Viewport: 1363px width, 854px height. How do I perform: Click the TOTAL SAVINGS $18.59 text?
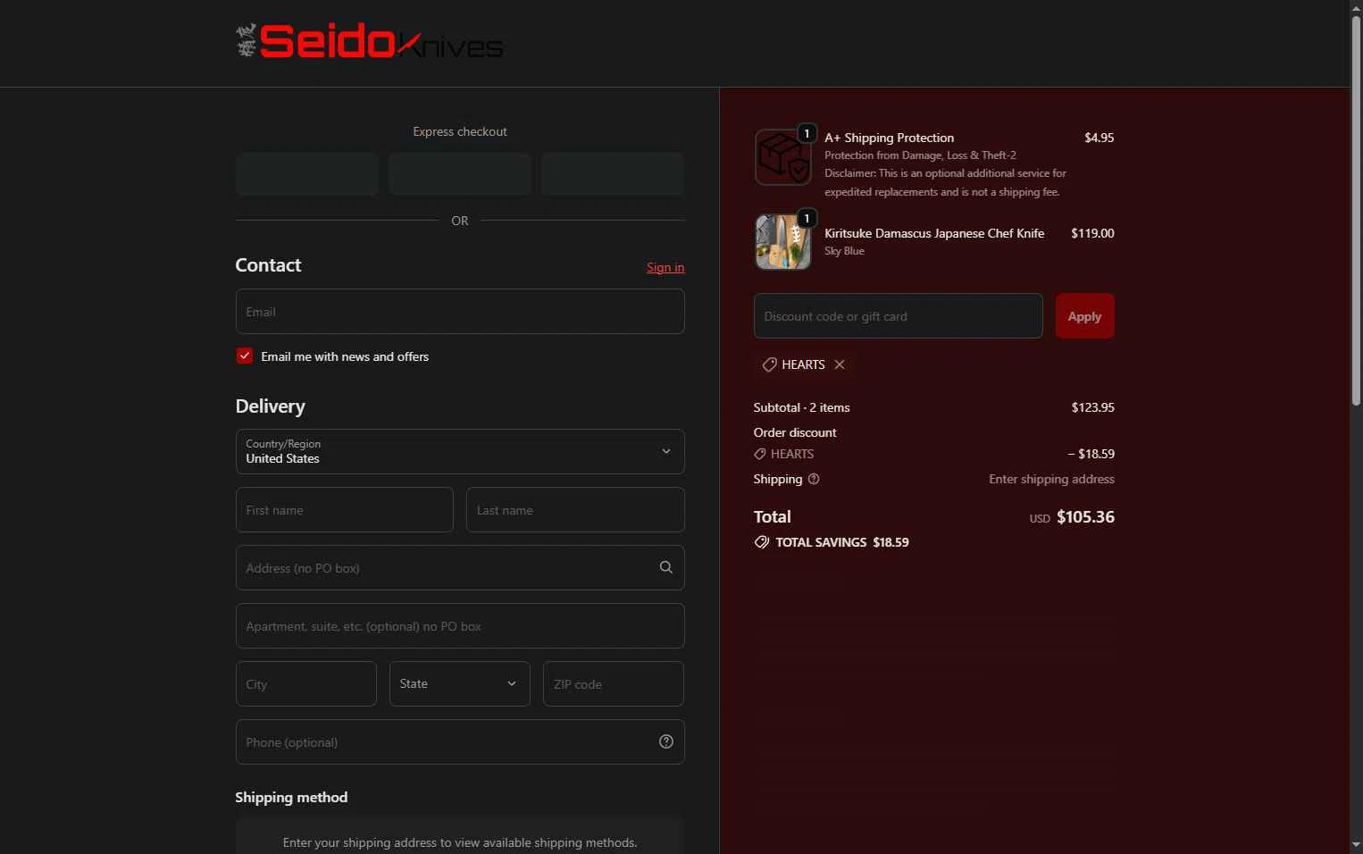[842, 542]
